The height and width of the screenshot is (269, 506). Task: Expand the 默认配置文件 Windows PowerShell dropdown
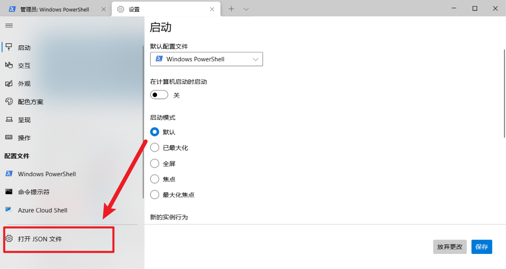point(207,59)
